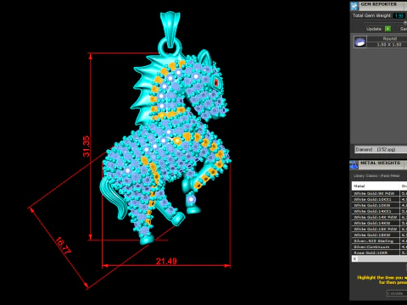
Task: Select the round gem thumbnail
Action: coord(360,42)
